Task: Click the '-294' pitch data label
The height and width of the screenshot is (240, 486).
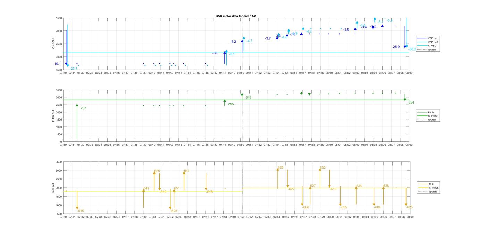Action: [x=411, y=103]
